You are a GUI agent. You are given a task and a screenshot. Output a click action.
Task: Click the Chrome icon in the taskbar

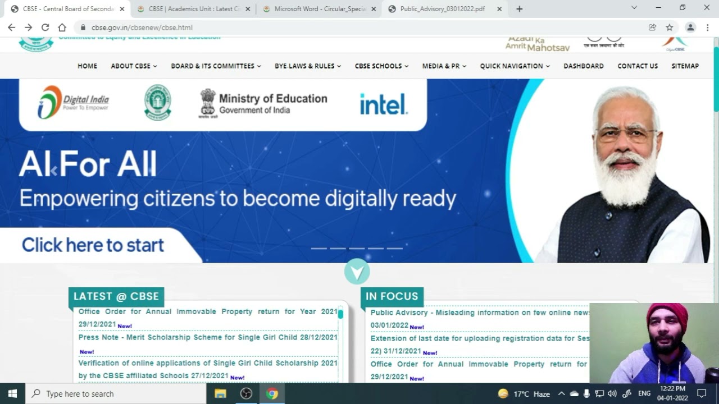pos(272,393)
